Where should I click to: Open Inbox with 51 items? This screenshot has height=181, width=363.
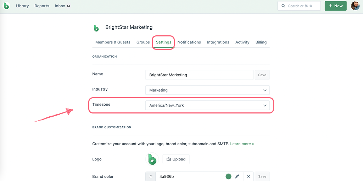pyautogui.click(x=62, y=6)
